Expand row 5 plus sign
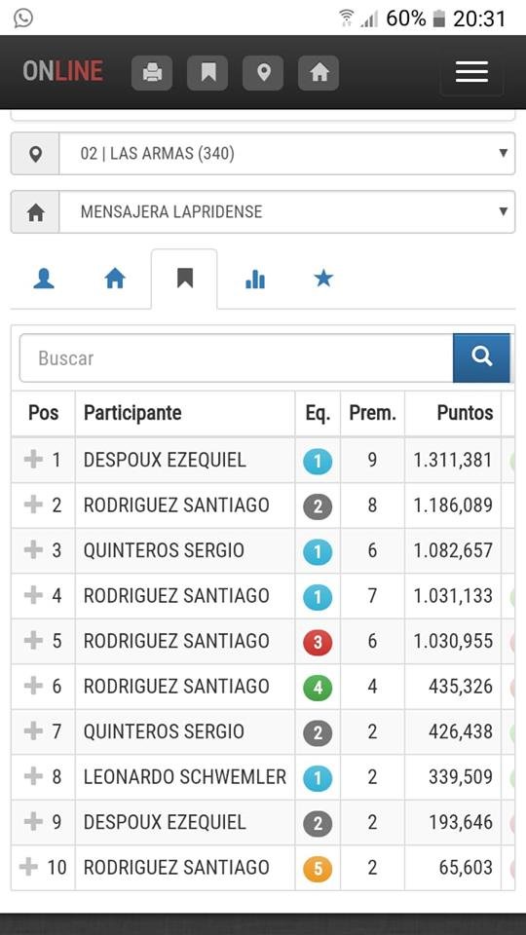 pyautogui.click(x=33, y=641)
